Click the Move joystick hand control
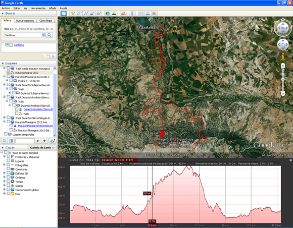 click(x=283, y=44)
